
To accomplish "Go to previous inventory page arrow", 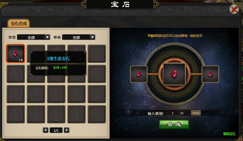I will (x=45, y=130).
